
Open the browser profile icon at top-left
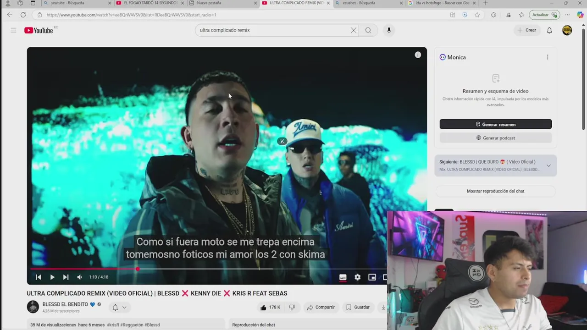click(7, 3)
